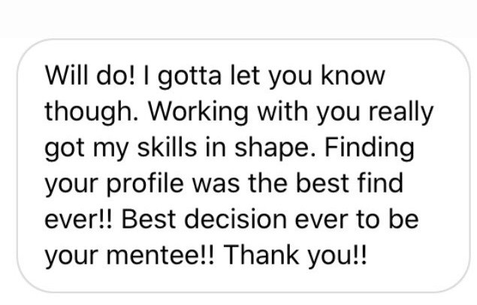Select the word "know" on the first line
This screenshot has height=305, width=477.
(353, 75)
